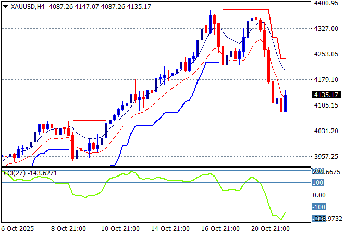344x235 pixels.
Task: Click the 10 Oct 21:00 time label
Action: (x=120, y=229)
